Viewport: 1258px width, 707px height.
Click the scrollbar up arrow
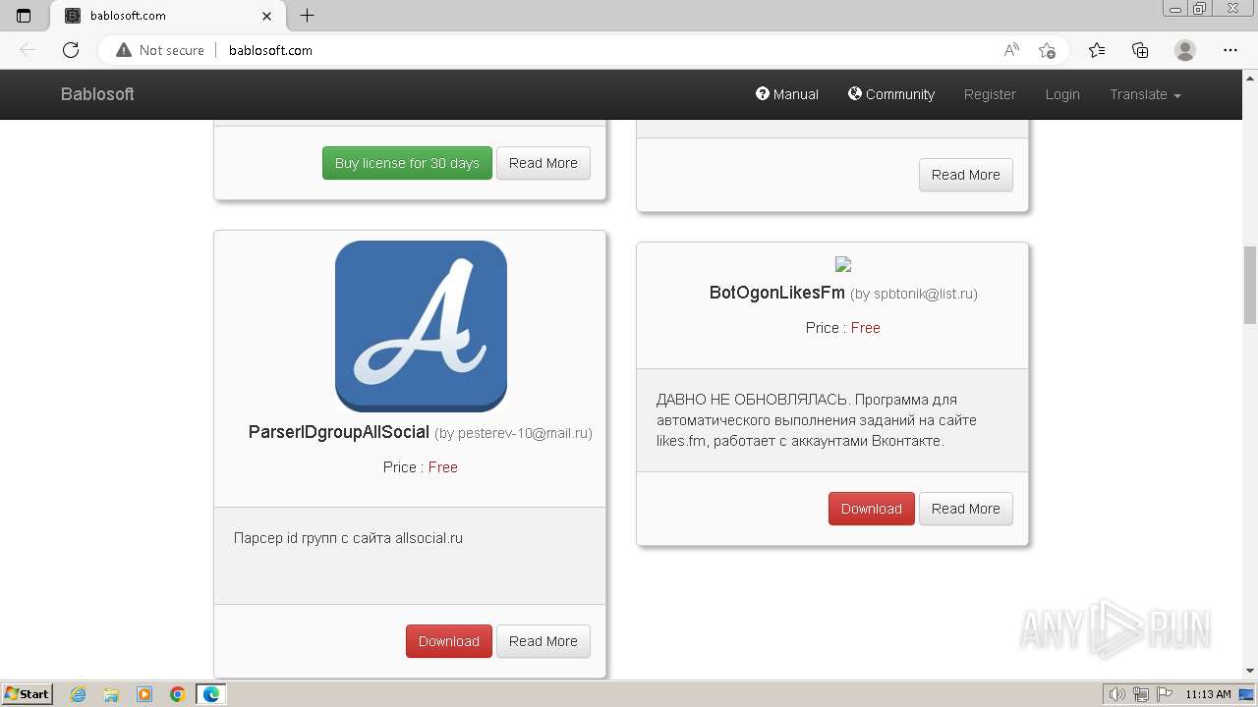1250,78
